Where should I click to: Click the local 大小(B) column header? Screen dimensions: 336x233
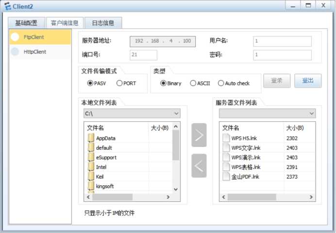(x=160, y=128)
